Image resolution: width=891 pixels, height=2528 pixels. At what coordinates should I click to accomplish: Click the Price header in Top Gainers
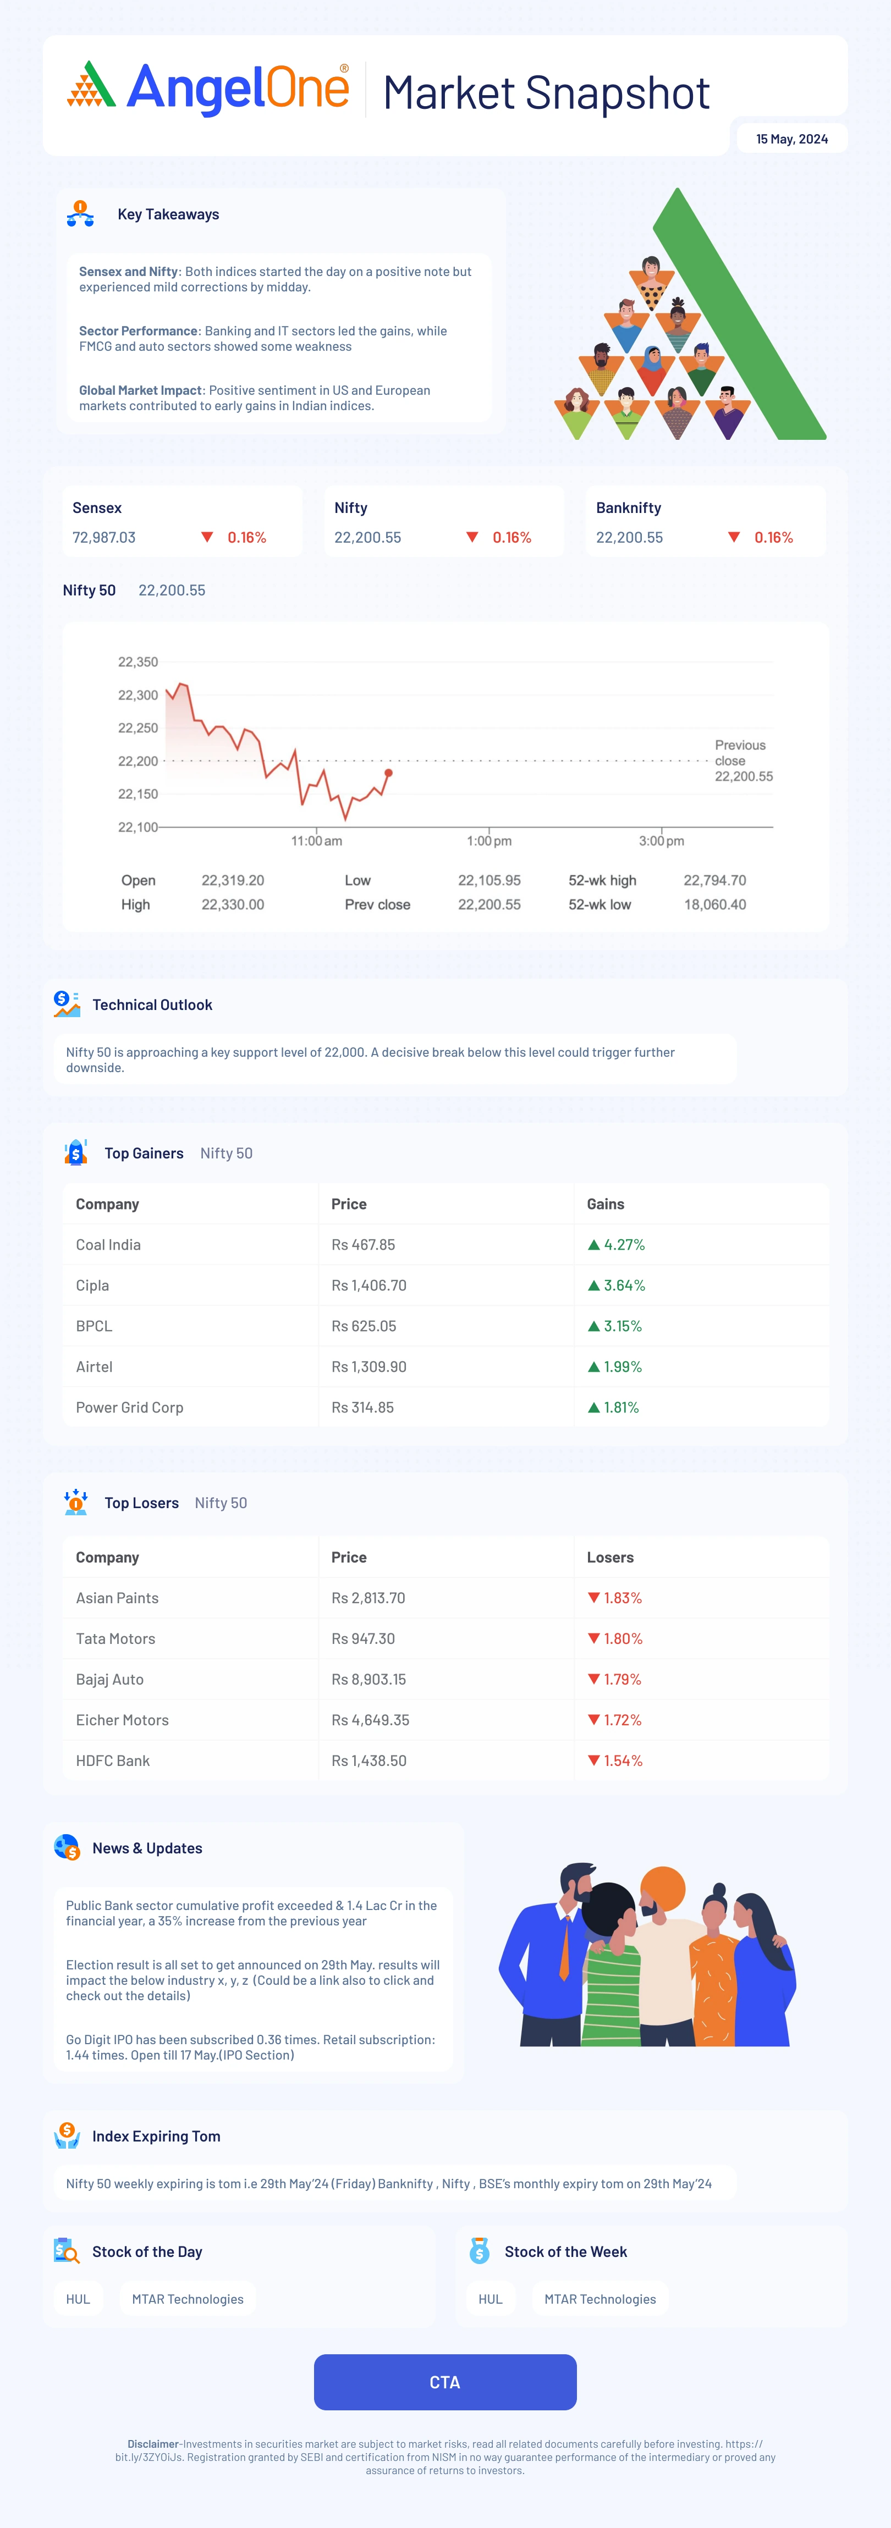click(x=349, y=1204)
